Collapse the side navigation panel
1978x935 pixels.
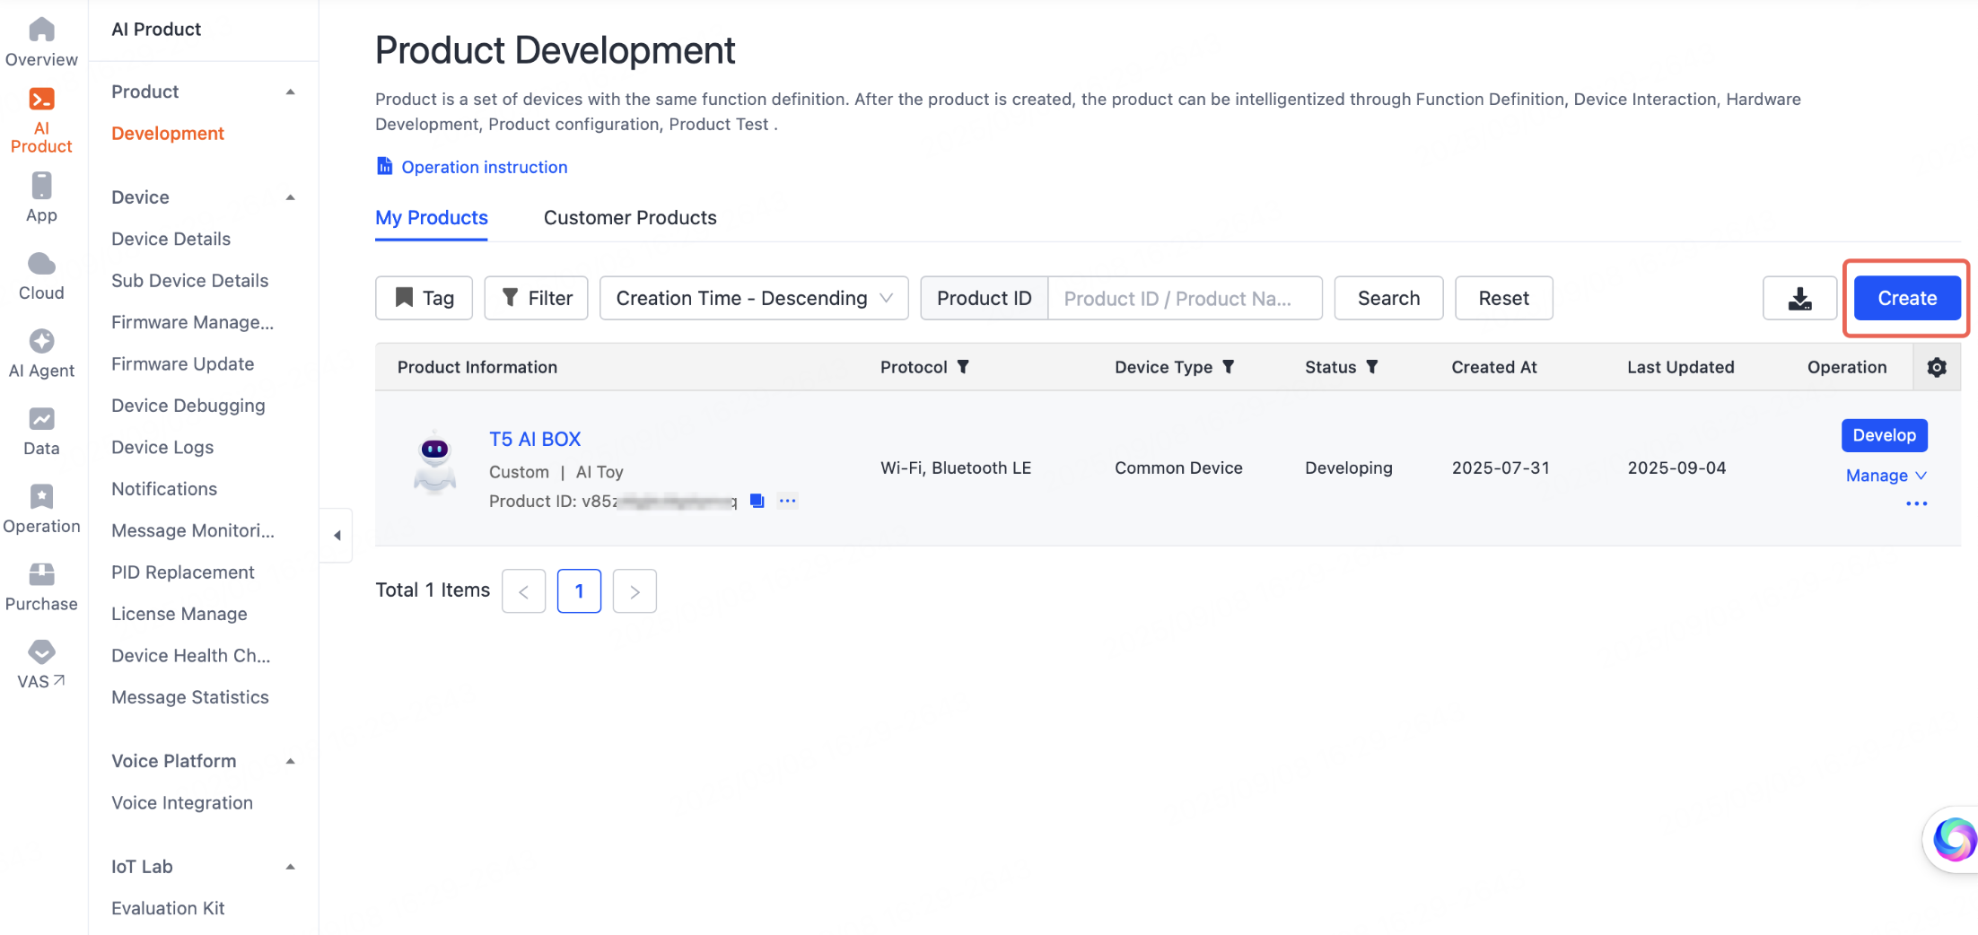click(337, 536)
